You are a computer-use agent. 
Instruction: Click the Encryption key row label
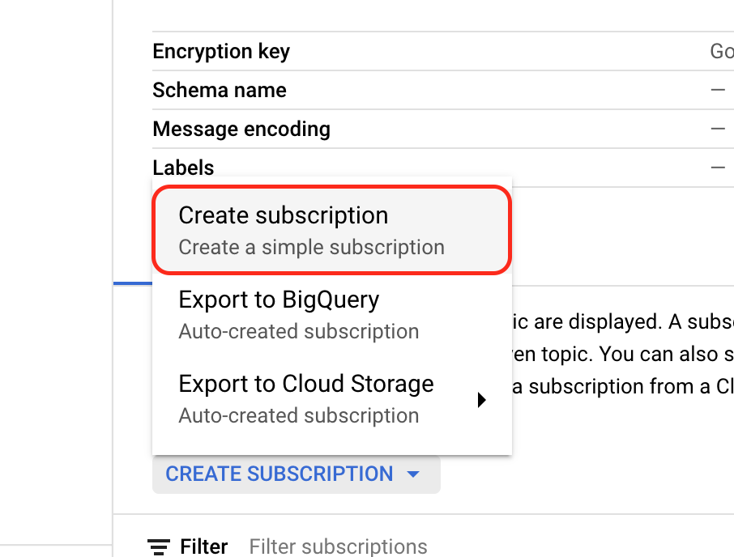(221, 52)
